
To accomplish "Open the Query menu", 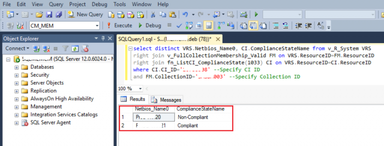I will pos(56,4).
